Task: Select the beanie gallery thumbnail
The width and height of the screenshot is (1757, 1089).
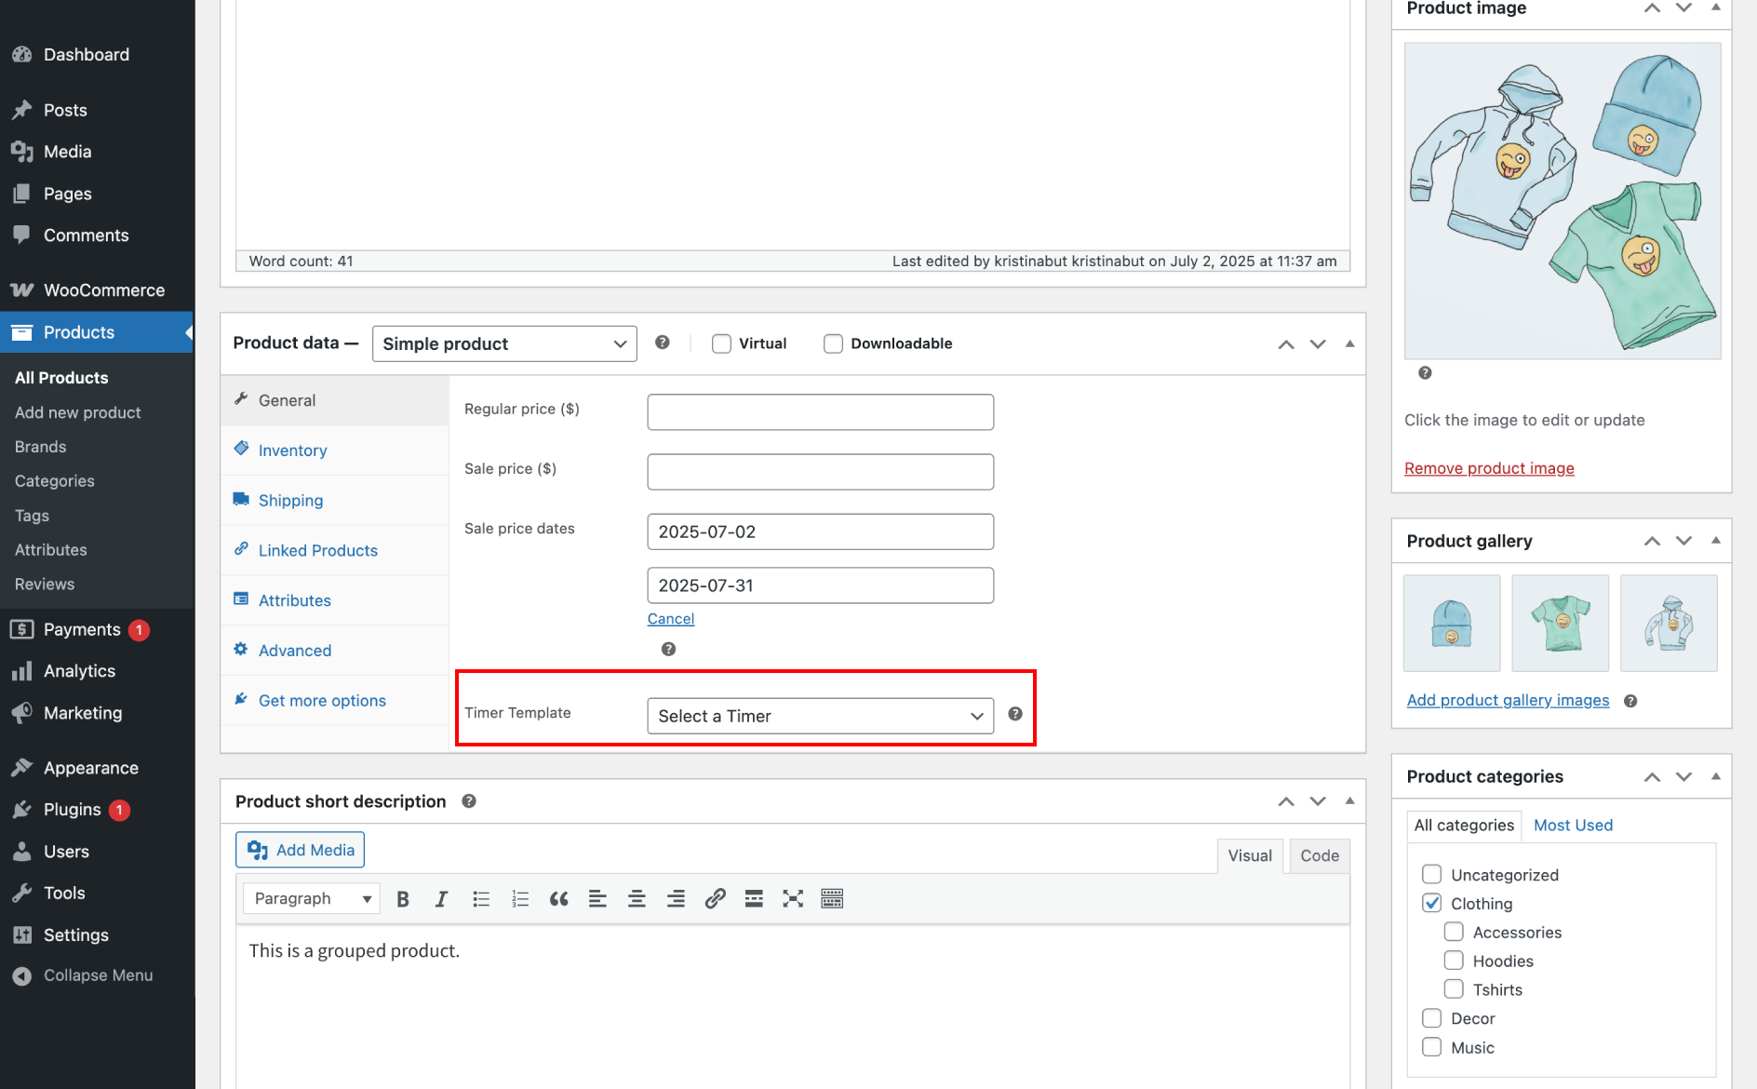Action: pos(1451,624)
